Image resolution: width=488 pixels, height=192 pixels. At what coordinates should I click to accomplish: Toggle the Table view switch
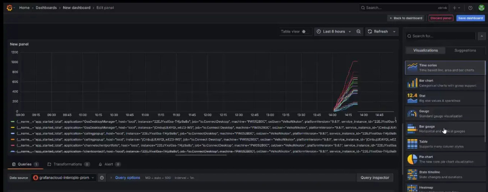[x=305, y=32]
